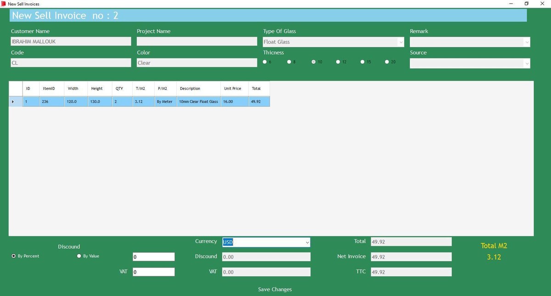This screenshot has height=296, width=551.
Task: Select discount By Value option
Action: point(79,256)
